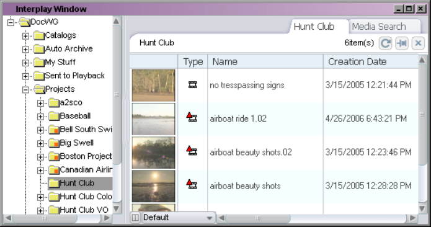This screenshot has width=431, height=227.
Task: Click the type icon for airboat ride 1.02
Action: [192, 117]
